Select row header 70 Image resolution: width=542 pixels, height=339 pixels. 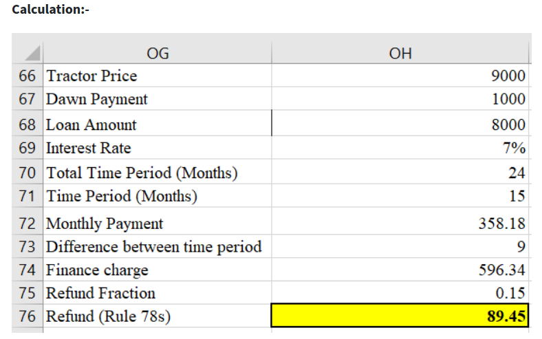point(28,173)
